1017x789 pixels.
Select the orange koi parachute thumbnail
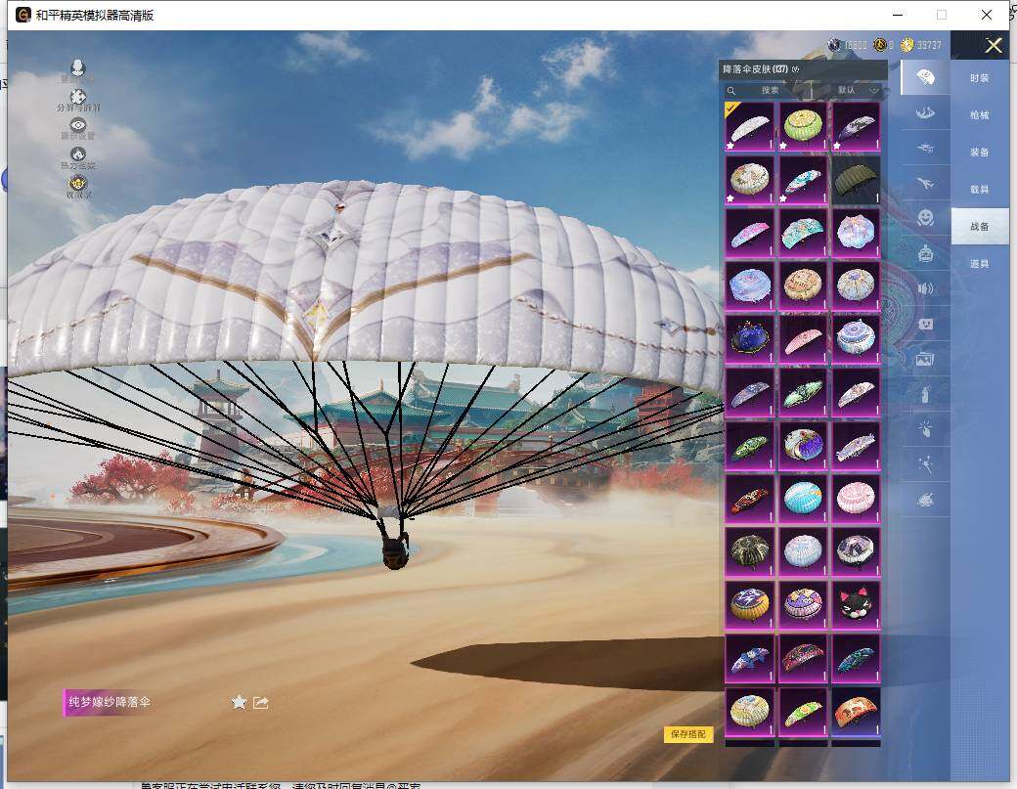point(857,712)
